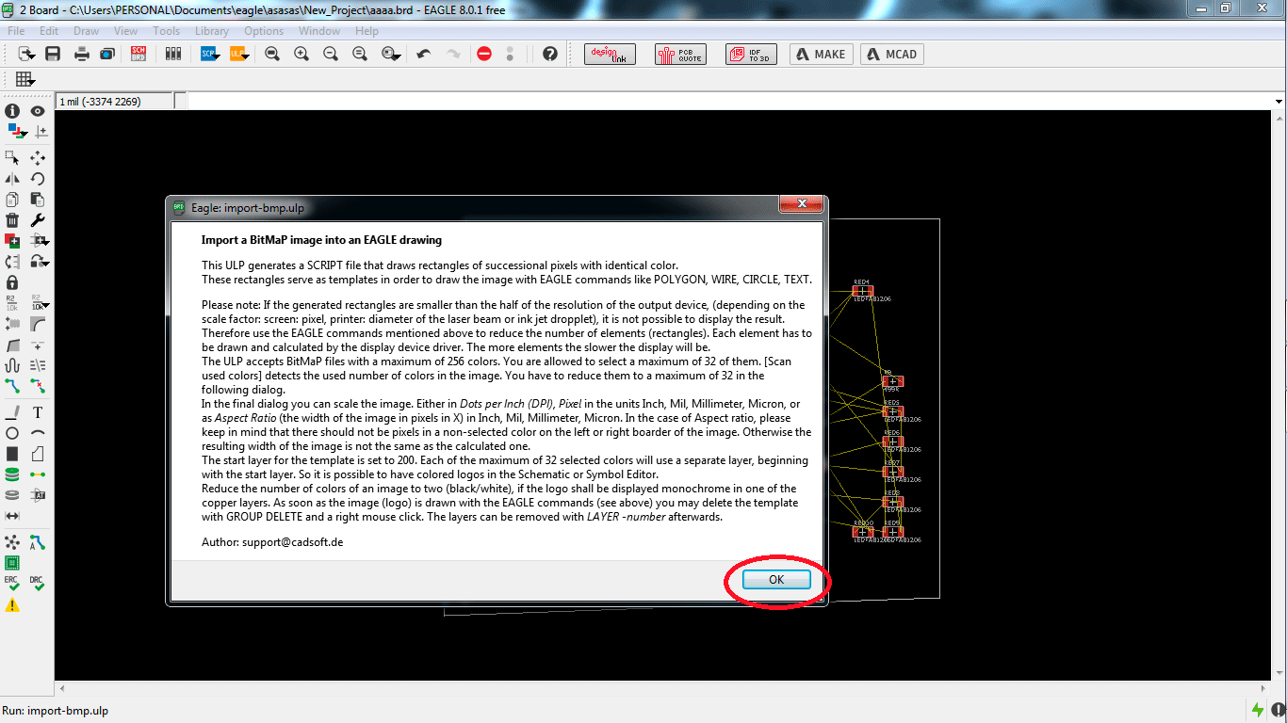Screen dimensions: 1287x723
Task: Select the filled Rectangle tool
Action: click(12, 454)
